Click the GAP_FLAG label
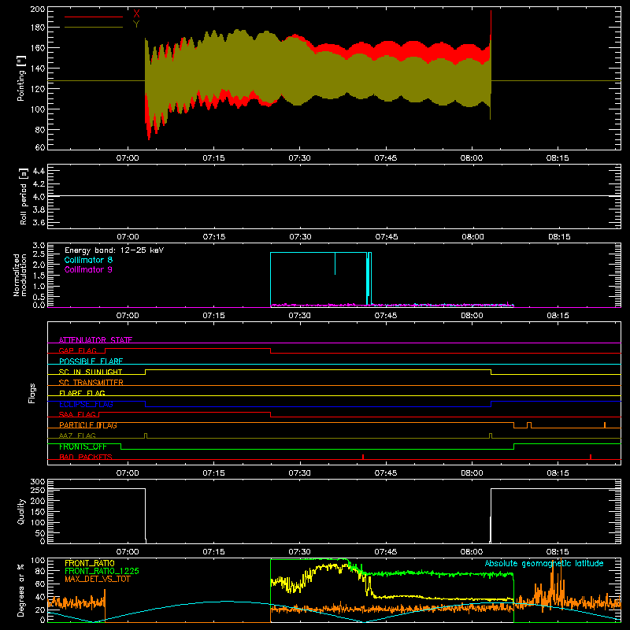630x630 pixels. (77, 350)
